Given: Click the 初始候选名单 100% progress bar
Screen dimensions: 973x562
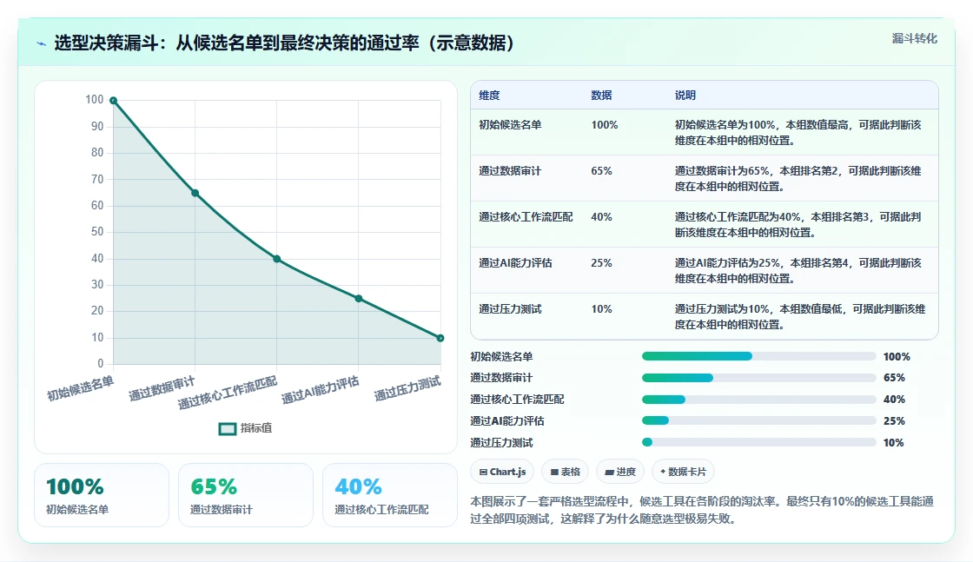Looking at the screenshot, I should (x=759, y=356).
